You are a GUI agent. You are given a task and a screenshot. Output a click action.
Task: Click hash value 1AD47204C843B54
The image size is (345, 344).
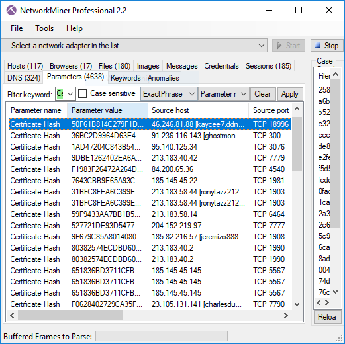[106, 147]
